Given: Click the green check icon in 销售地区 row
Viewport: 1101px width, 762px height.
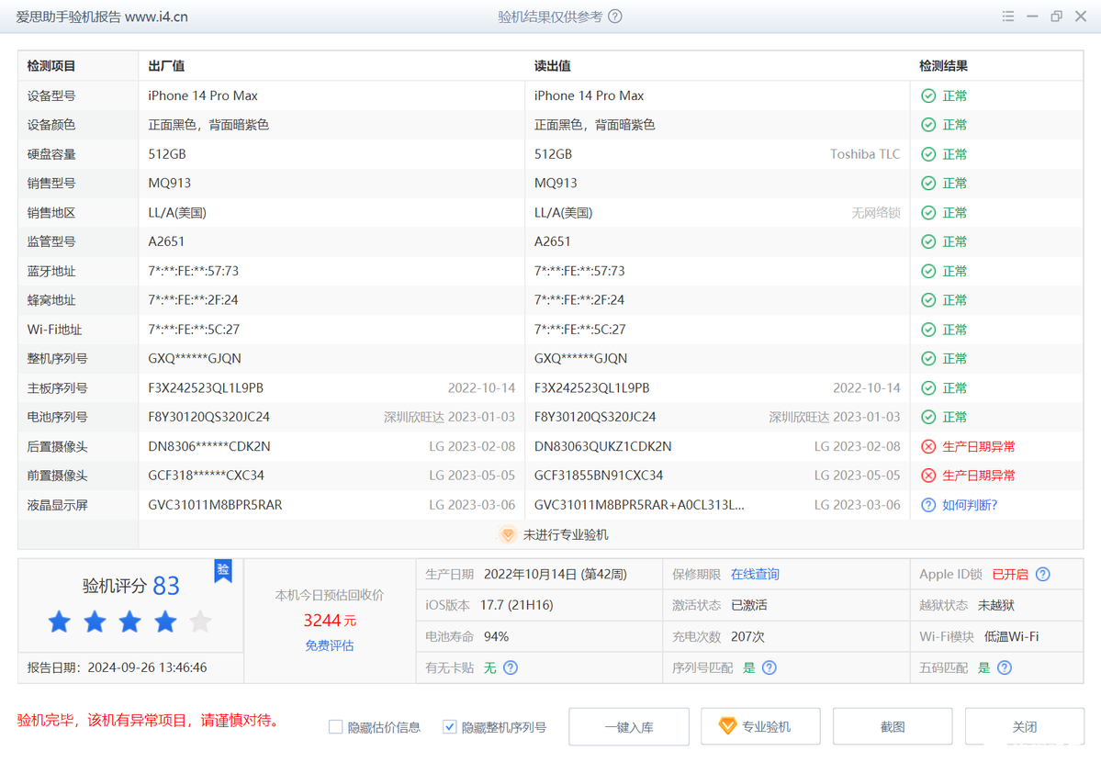Looking at the screenshot, I should tap(928, 213).
